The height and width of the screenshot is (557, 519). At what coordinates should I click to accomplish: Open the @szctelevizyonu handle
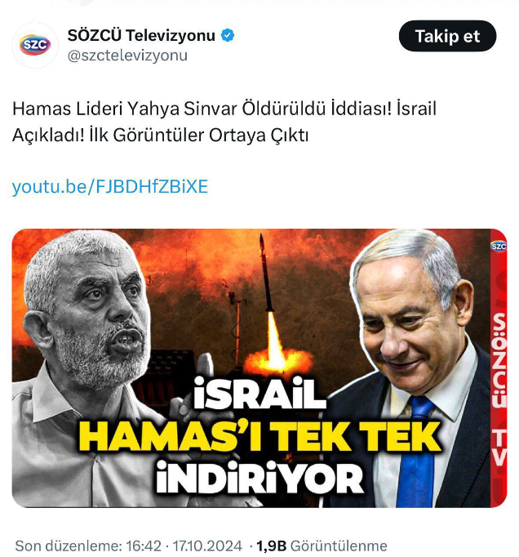127,56
